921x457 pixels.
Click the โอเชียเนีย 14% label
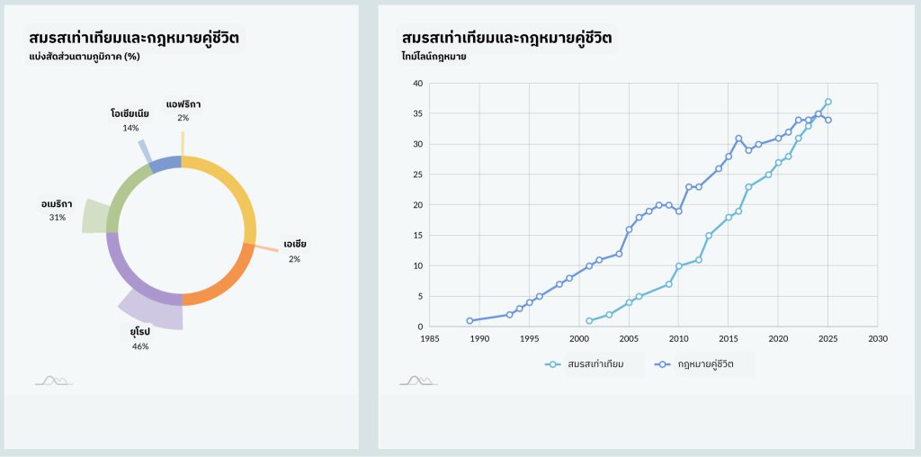(130, 121)
